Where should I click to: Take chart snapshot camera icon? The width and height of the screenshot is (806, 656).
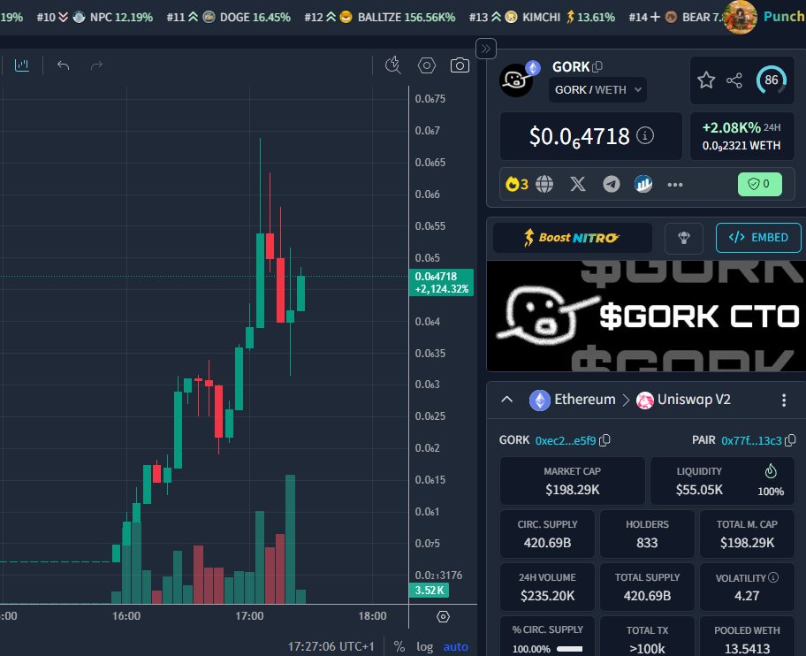tap(460, 65)
